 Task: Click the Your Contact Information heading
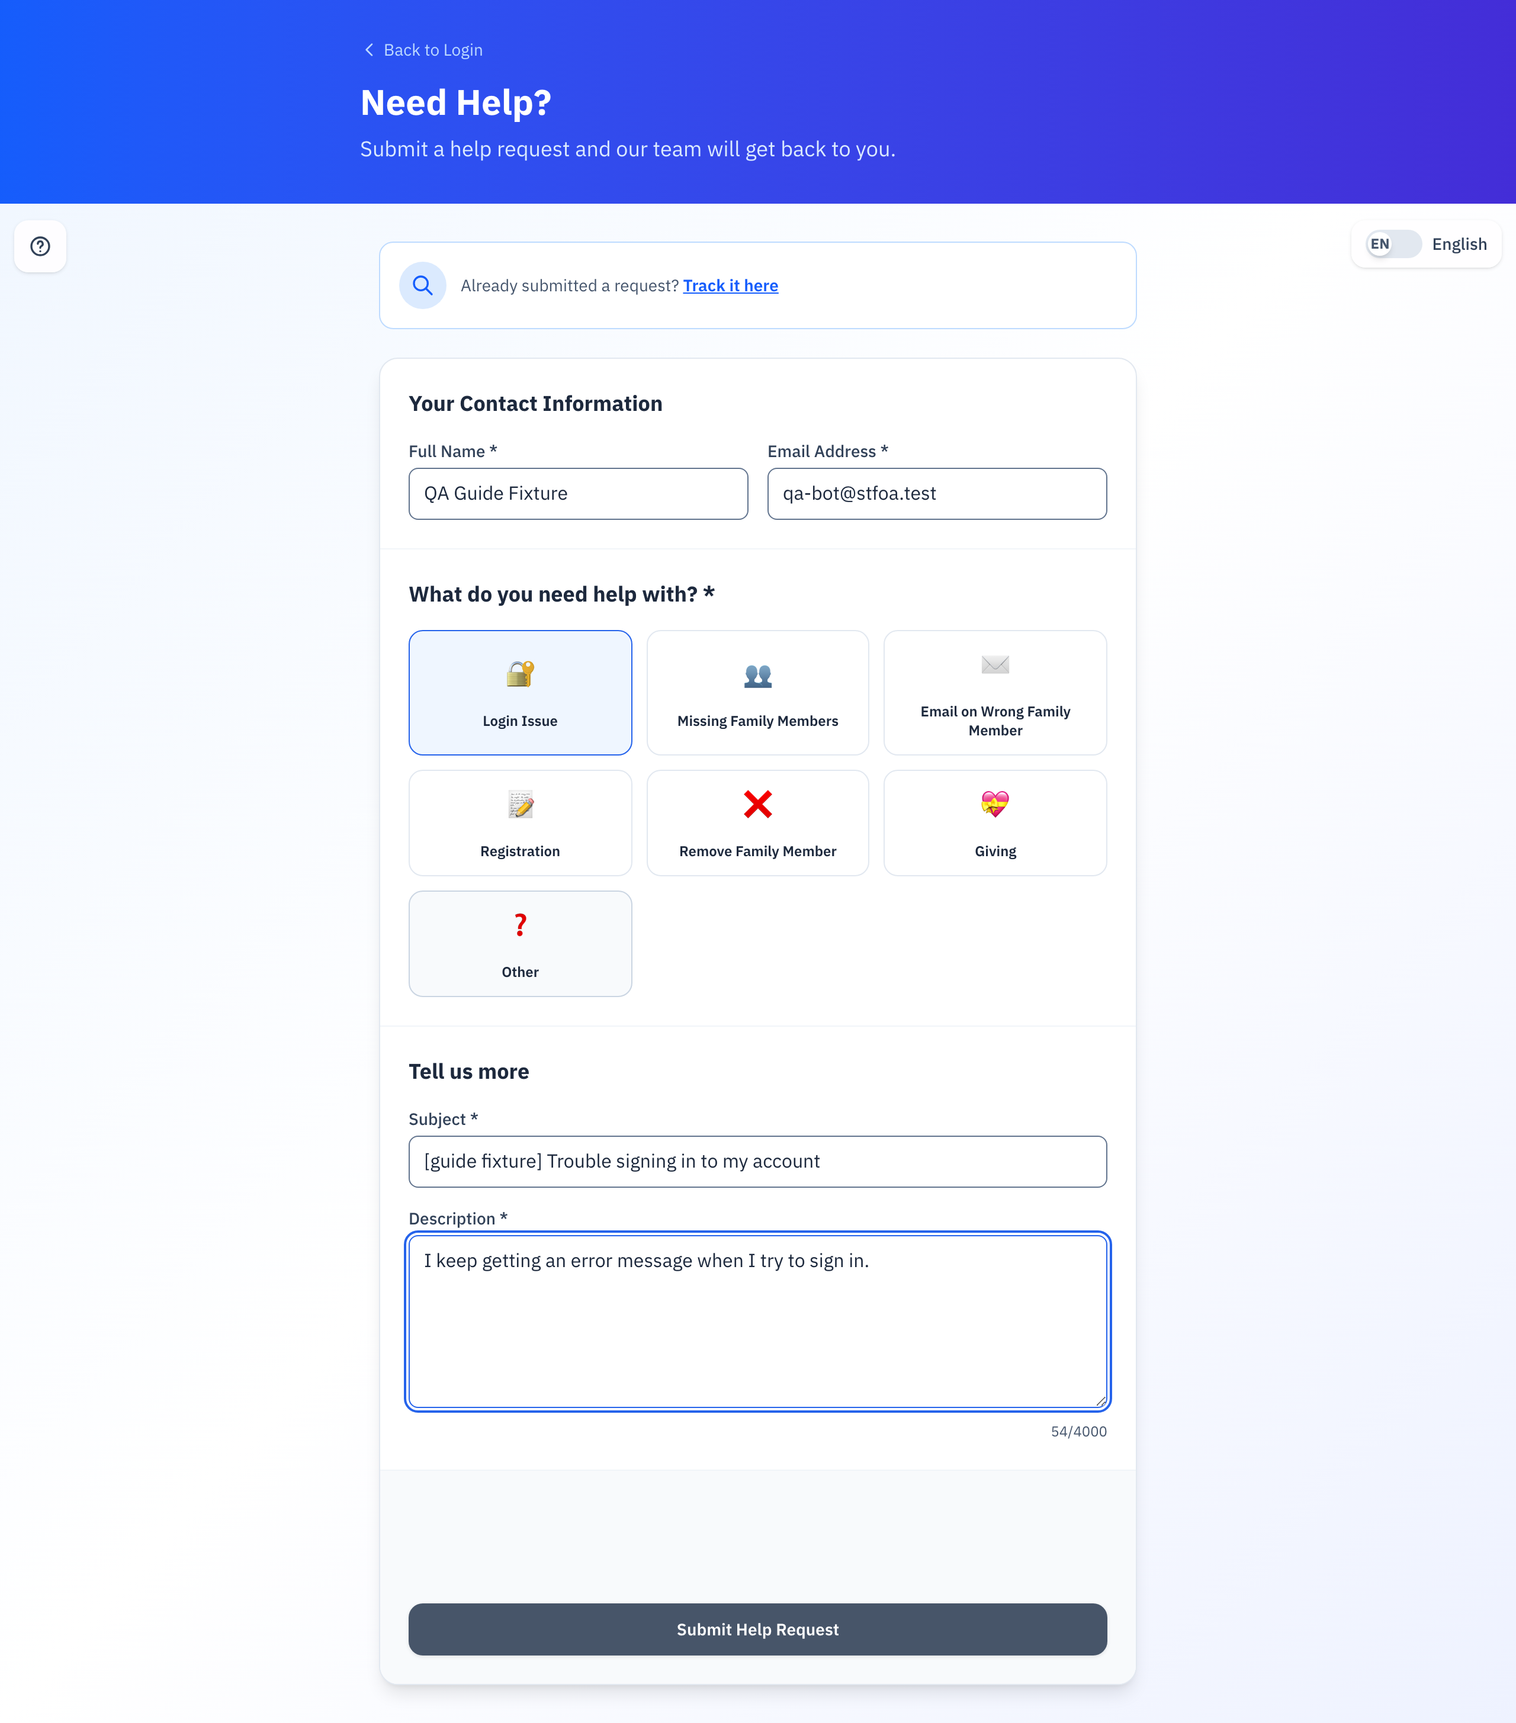click(535, 404)
